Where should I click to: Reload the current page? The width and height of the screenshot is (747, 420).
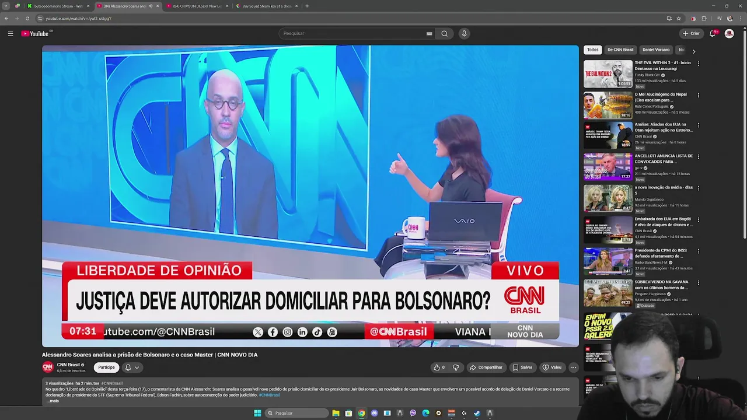27,18
